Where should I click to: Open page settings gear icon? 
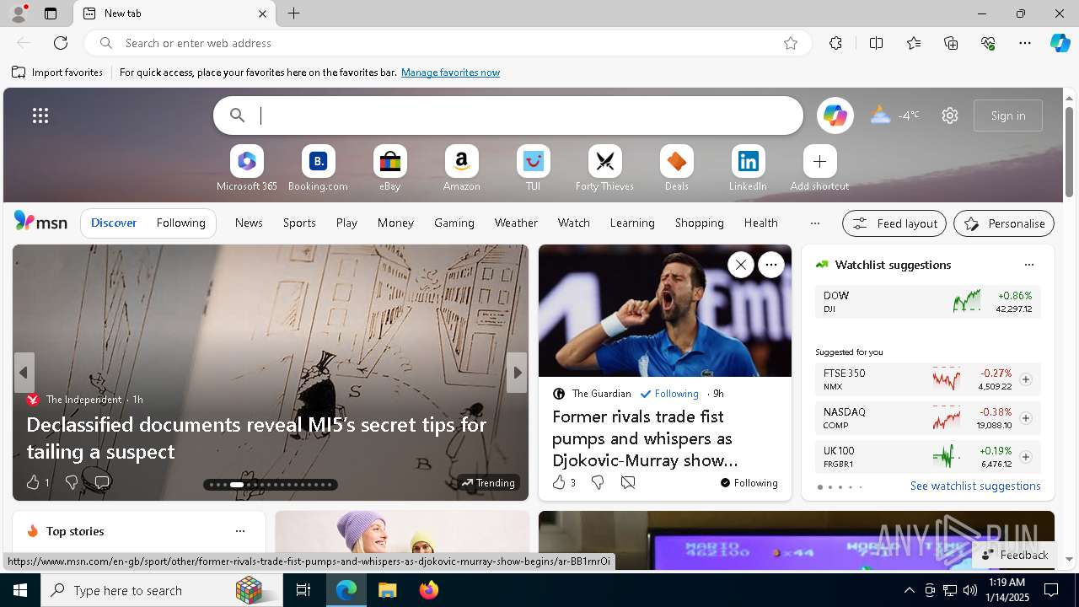950,115
